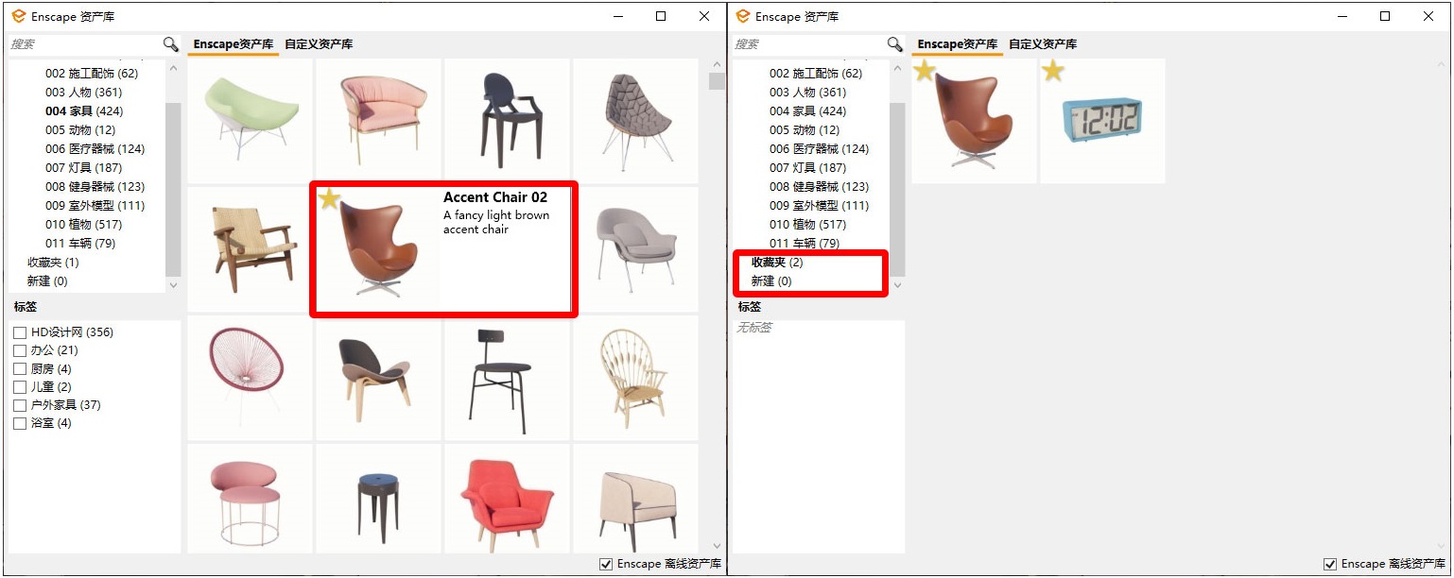
Task: Select the grey quilted shell chair thumbnail
Action: [x=635, y=121]
